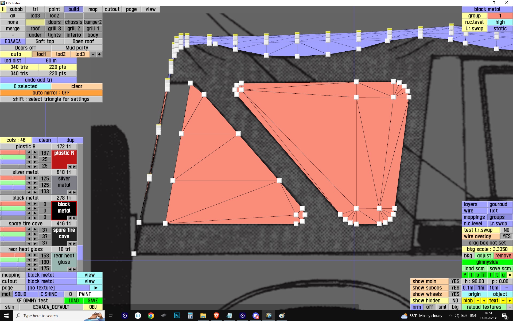Toggle wire overlay YES setting
The width and height of the screenshot is (513, 321).
click(506, 236)
